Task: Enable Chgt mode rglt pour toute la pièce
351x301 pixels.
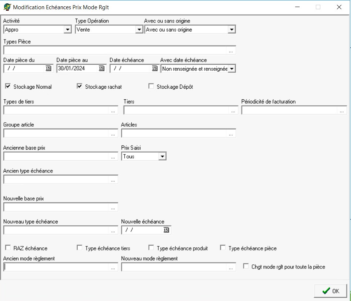Action: tap(246, 266)
